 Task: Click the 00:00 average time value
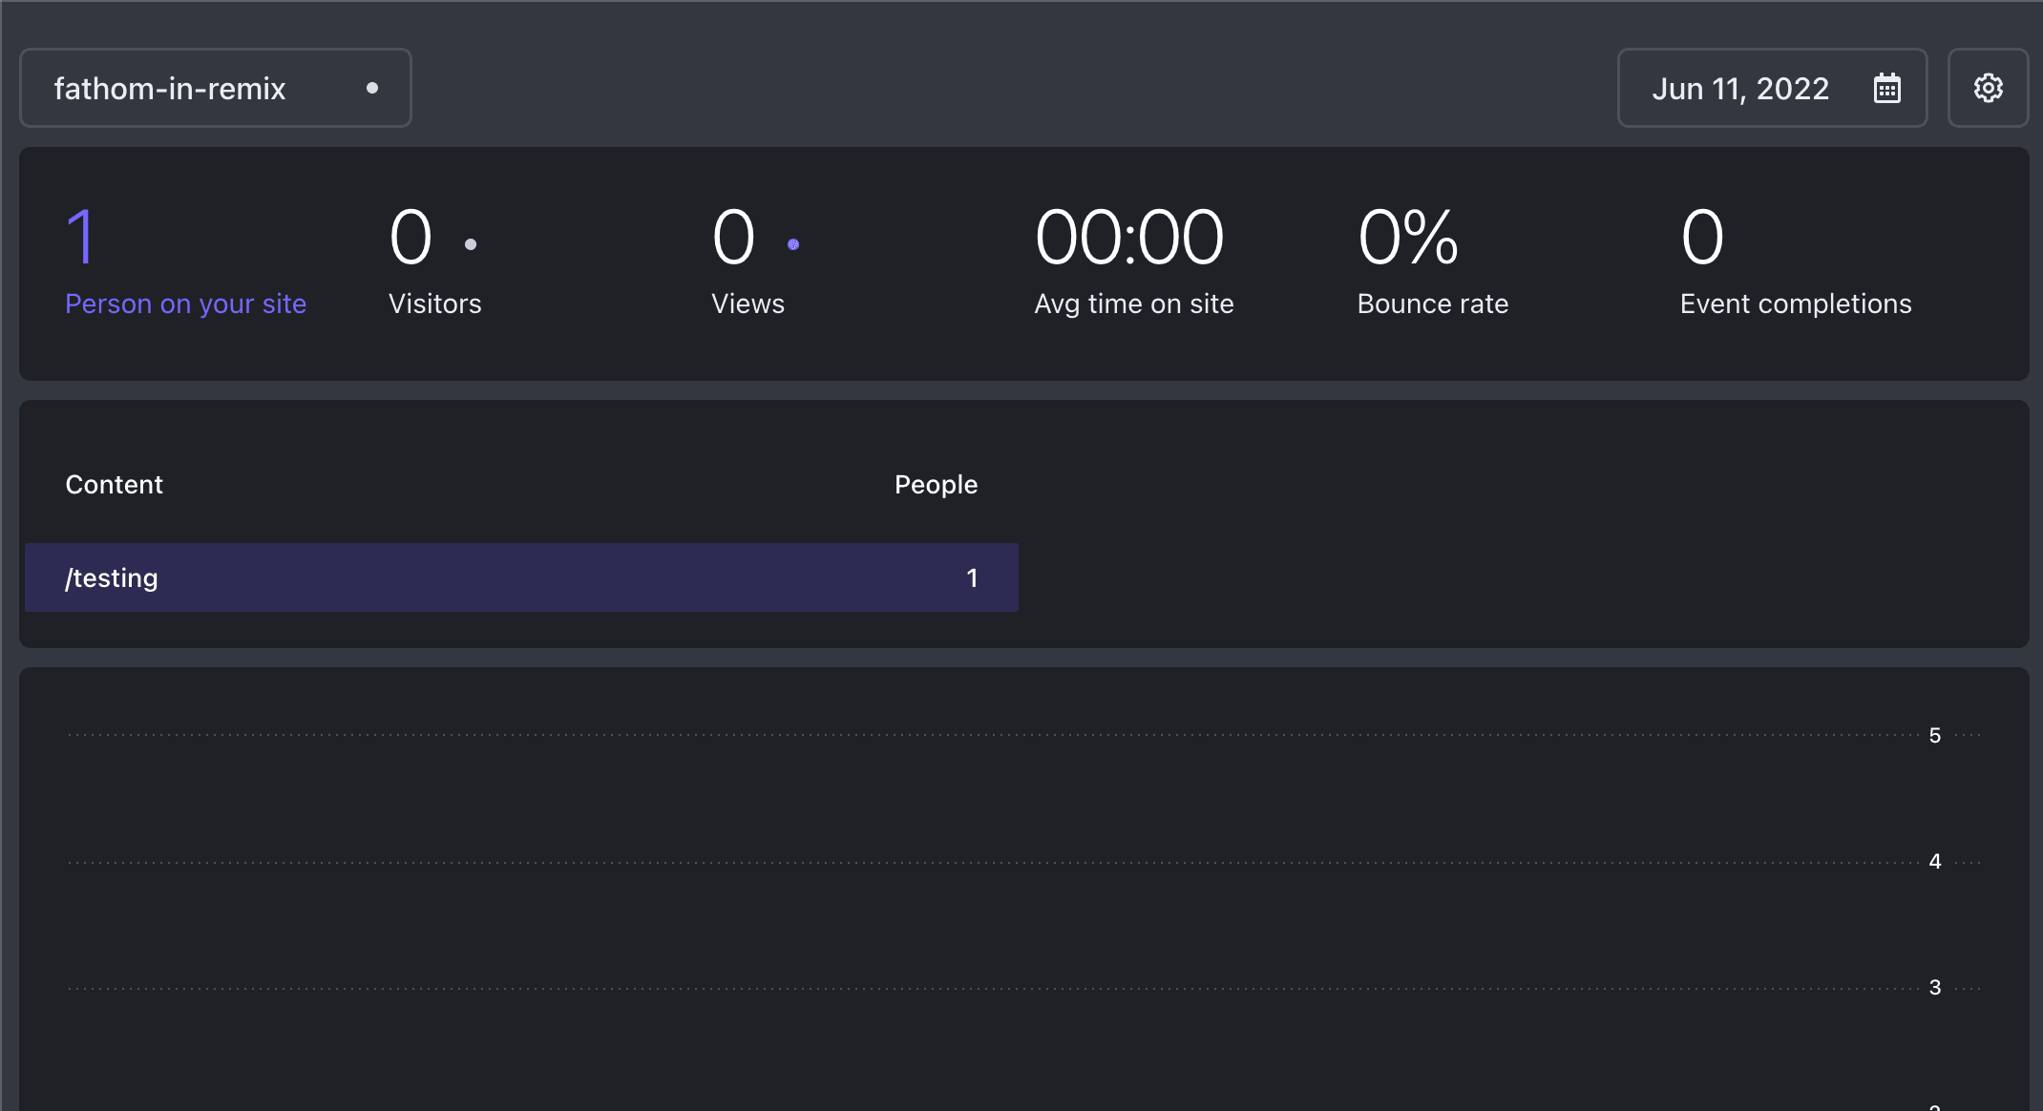click(1129, 237)
